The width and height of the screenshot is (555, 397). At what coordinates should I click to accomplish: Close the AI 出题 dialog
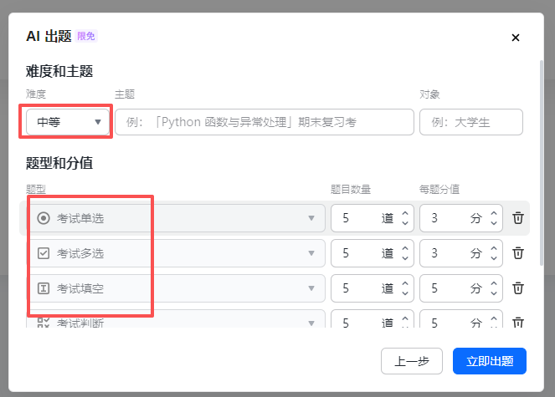[516, 38]
